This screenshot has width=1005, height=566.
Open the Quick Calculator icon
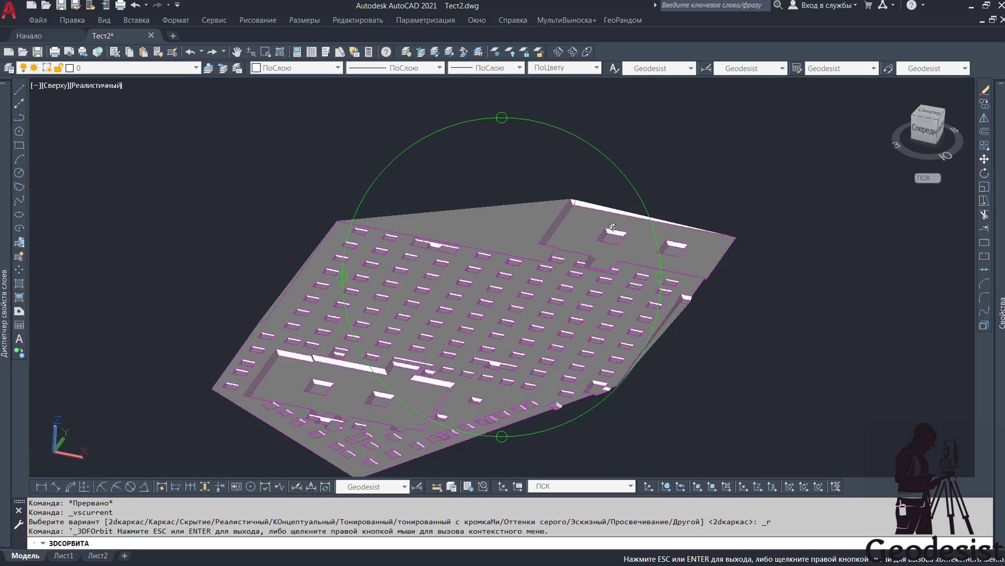pos(369,52)
